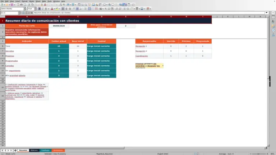
Task: Switch to the Parámetros sheet tab
Action: click(x=58, y=150)
